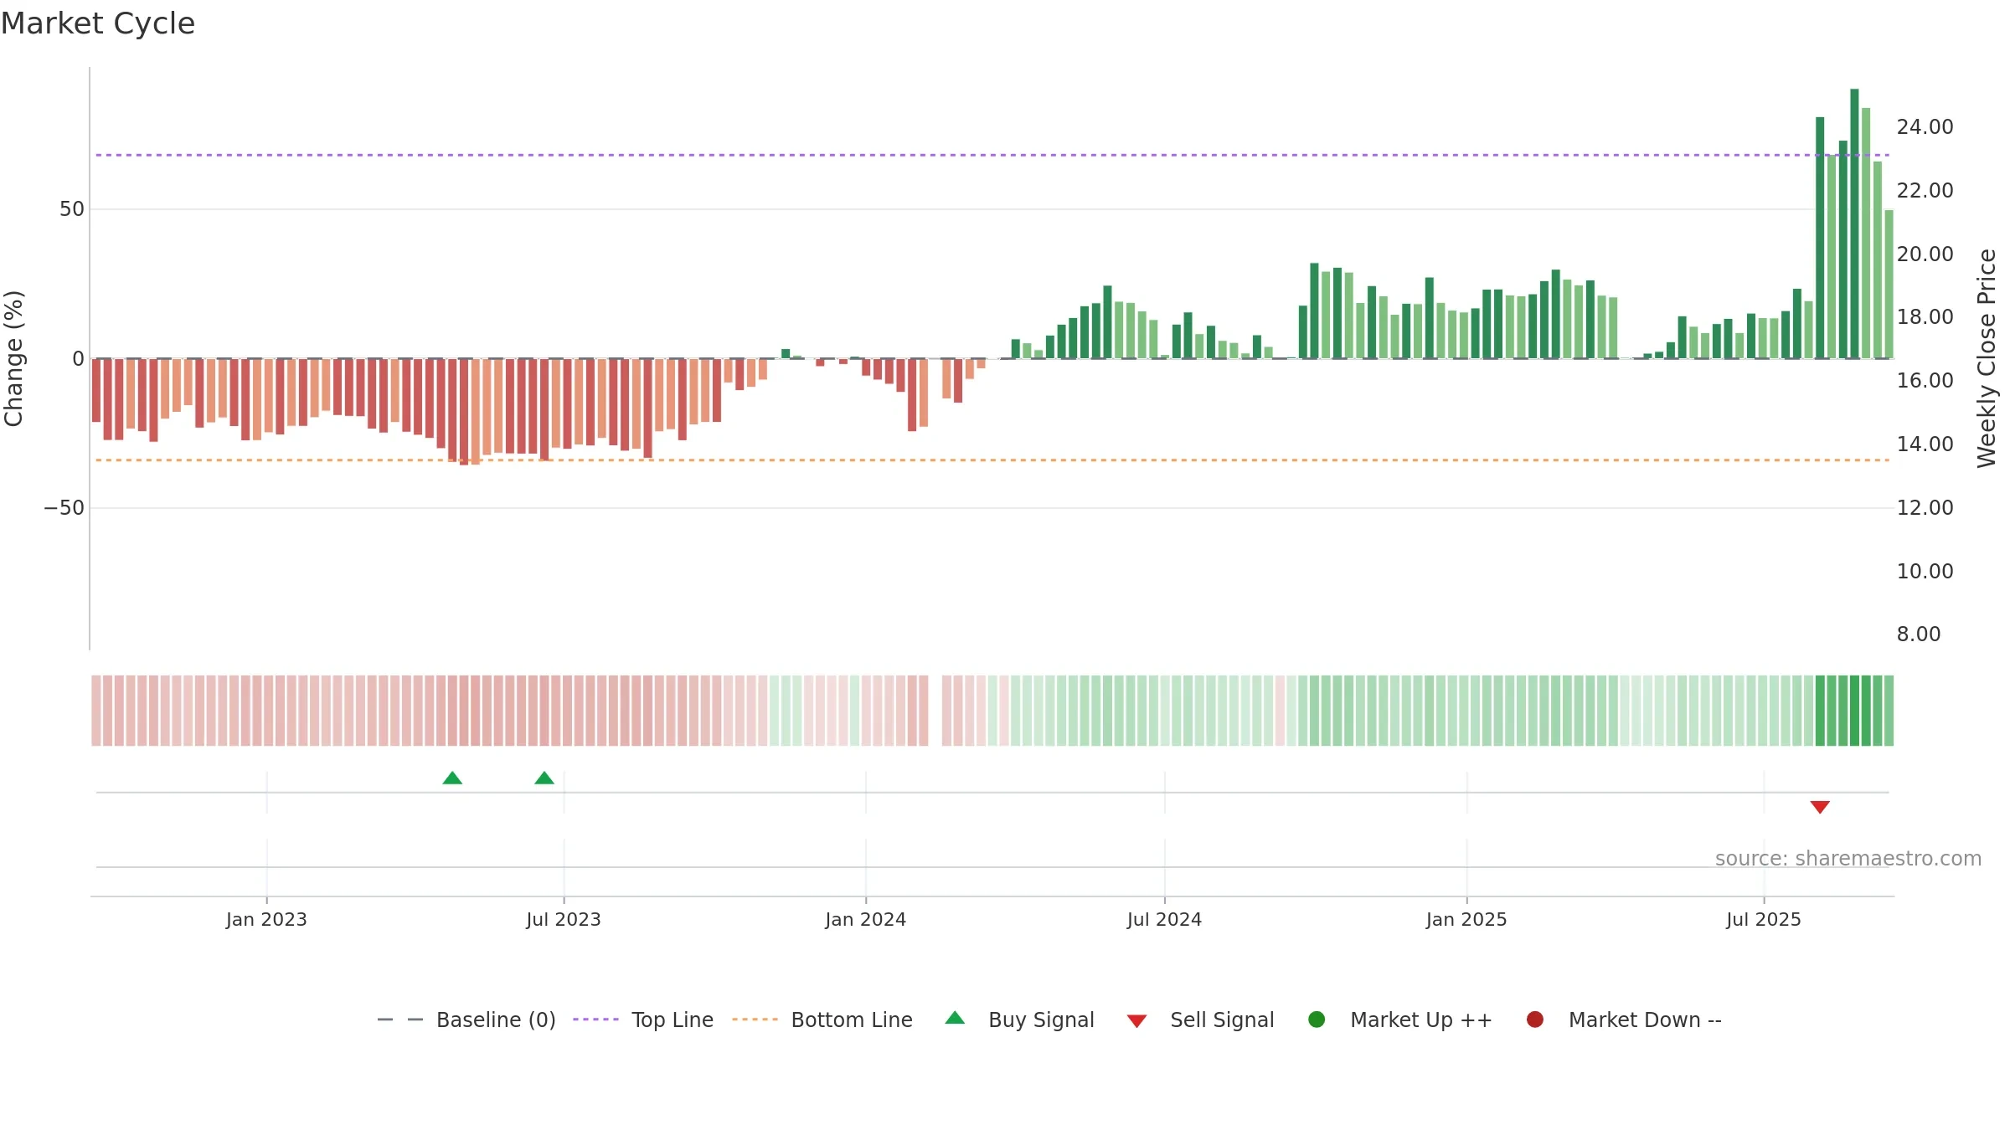The image size is (2010, 1130).
Task: Click the Jul 2024 axis label
Action: [1164, 919]
